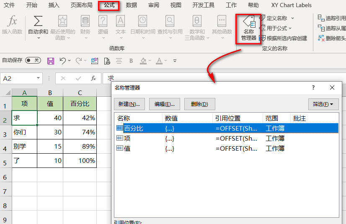Open the Logical functions icon
The height and width of the screenshot is (224, 346).
click(x=103, y=21)
